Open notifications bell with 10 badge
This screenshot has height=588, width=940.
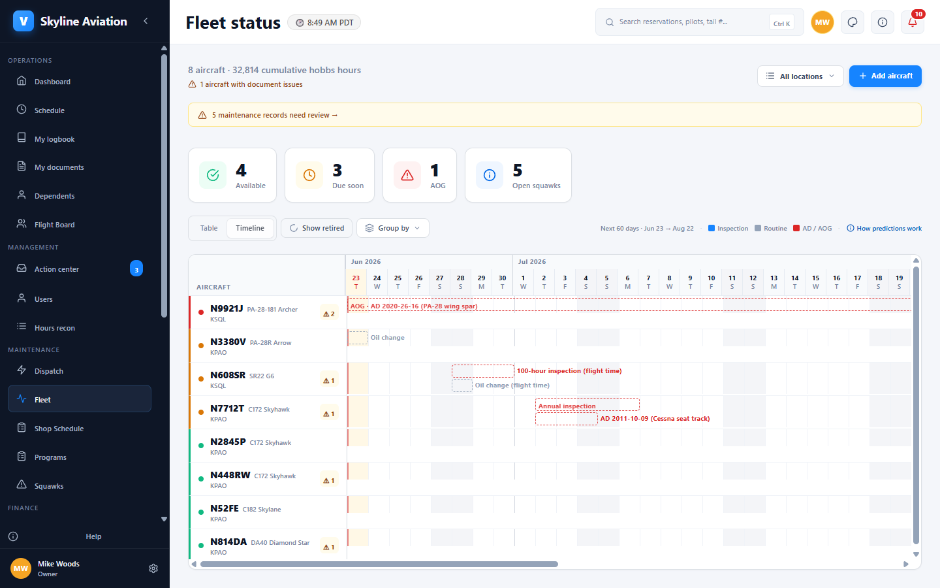tap(913, 22)
